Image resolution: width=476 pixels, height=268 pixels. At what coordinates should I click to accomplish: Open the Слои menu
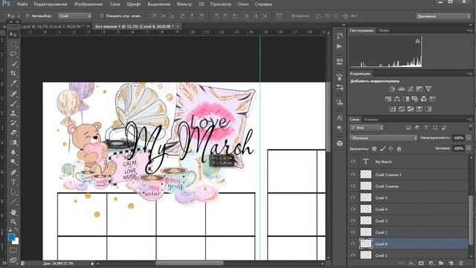[x=115, y=4]
